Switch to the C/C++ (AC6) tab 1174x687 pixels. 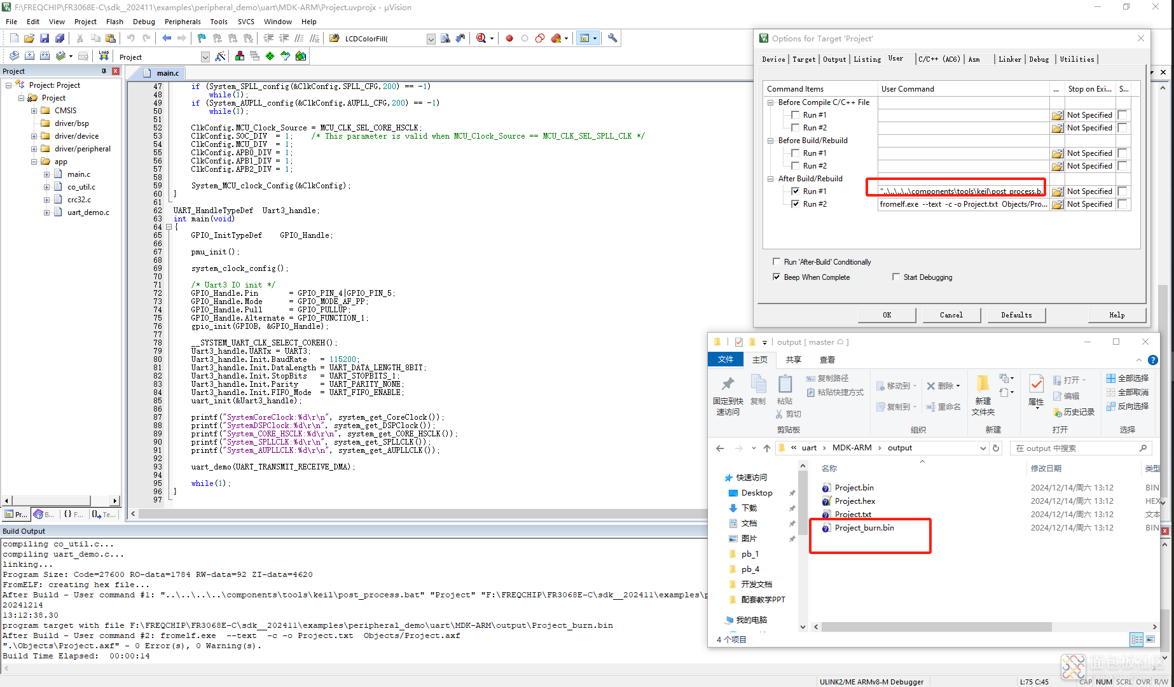[939, 59]
